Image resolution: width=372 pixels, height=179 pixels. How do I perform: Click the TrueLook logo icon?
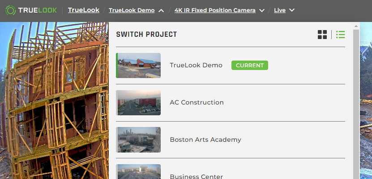tap(10, 10)
